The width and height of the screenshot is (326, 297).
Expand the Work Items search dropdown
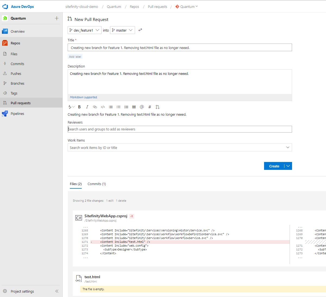click(288, 147)
